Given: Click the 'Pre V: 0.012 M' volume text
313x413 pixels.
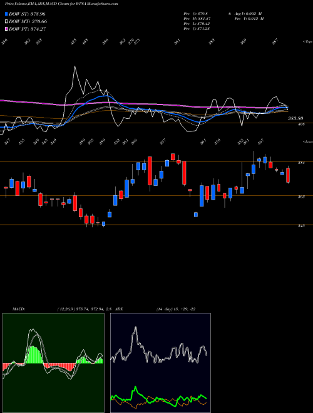Looking at the screenshot, I should (250, 18).
